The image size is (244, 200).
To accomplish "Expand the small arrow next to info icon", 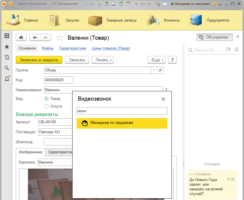I will point(220,4).
